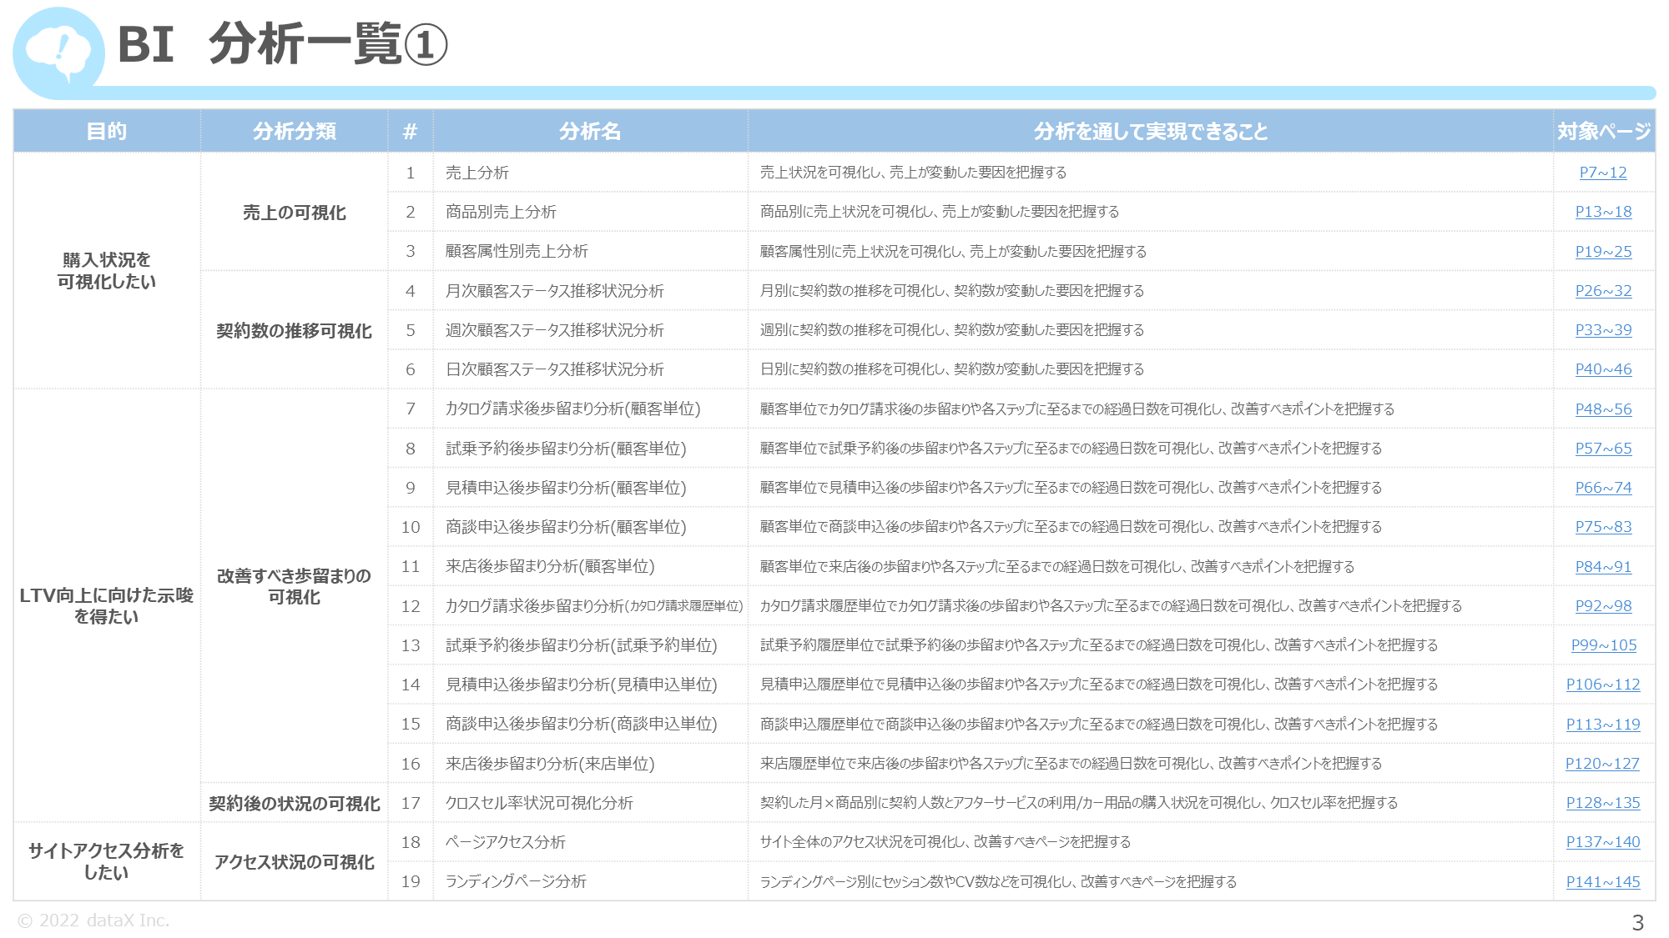Click the 売上分析 analysis name
The height and width of the screenshot is (938, 1669).
477,173
